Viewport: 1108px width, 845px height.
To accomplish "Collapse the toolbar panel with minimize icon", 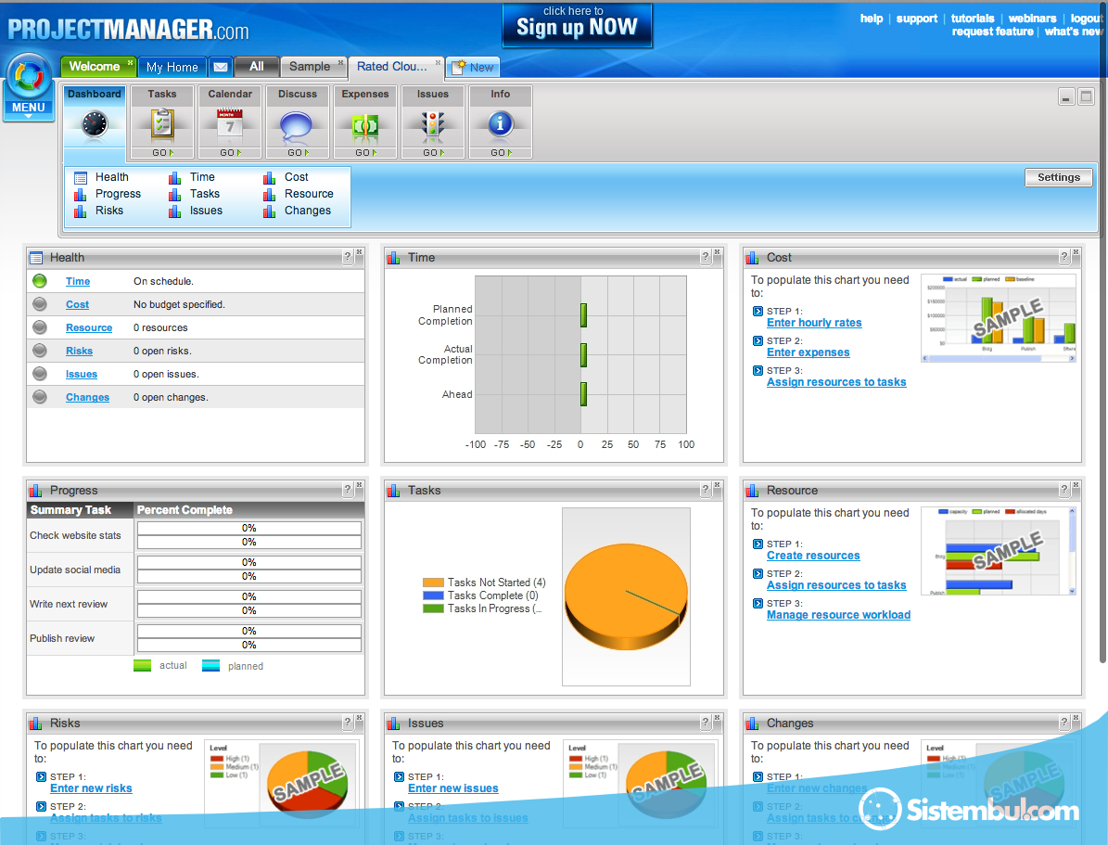I will (1067, 97).
